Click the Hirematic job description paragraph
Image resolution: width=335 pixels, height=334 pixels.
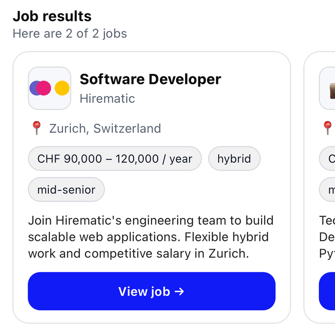151,237
